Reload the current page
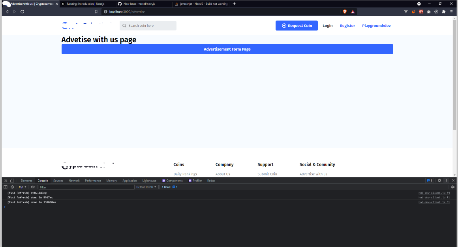 [22, 11]
